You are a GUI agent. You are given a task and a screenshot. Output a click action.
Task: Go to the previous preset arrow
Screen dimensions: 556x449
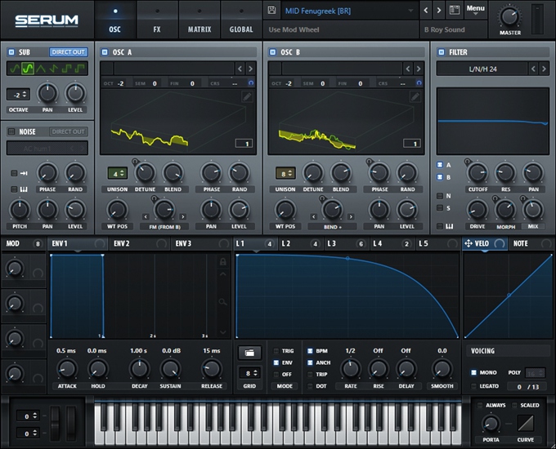pyautogui.click(x=426, y=11)
